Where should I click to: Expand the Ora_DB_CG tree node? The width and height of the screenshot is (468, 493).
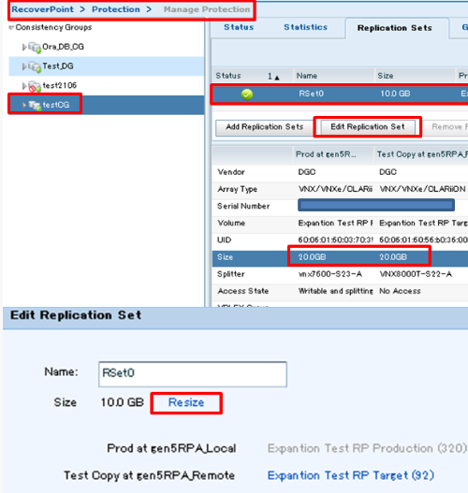24,47
